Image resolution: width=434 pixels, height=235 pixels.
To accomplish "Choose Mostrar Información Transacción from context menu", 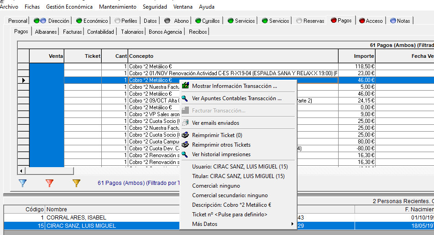I will [x=239, y=86].
